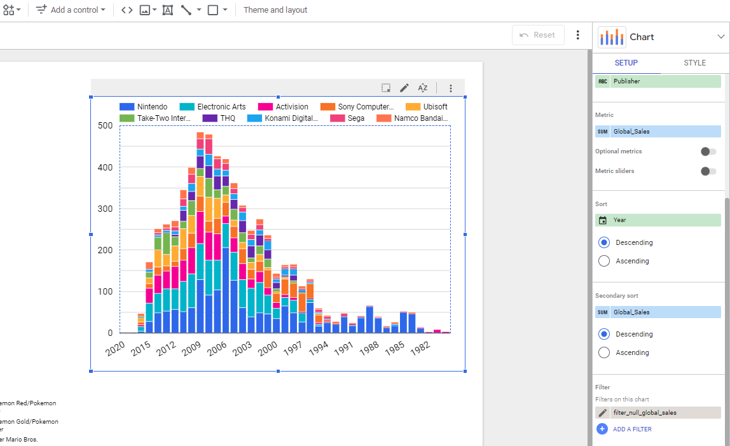This screenshot has height=446, width=730.
Task: Open the Add a control dropdown
Action: 71,10
